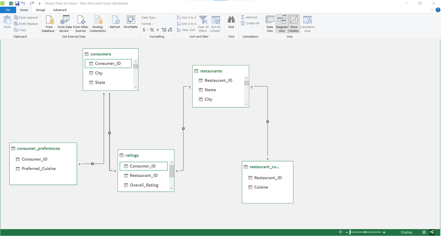Open Existing Connections dialog
The image size is (441, 236).
tap(98, 24)
